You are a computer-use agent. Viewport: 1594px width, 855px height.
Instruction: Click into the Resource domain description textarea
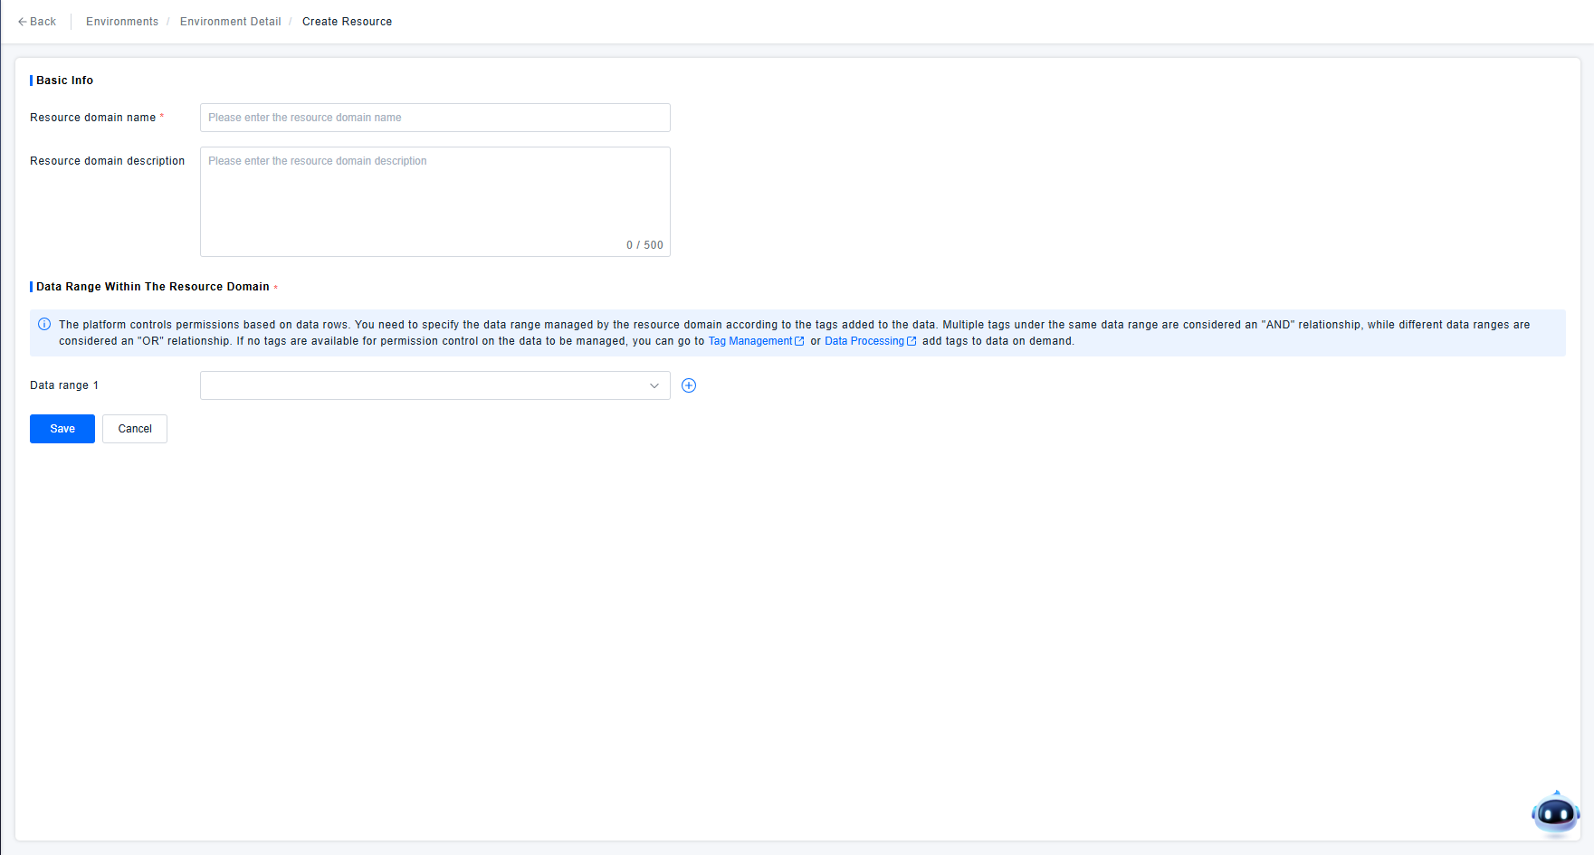(x=434, y=201)
